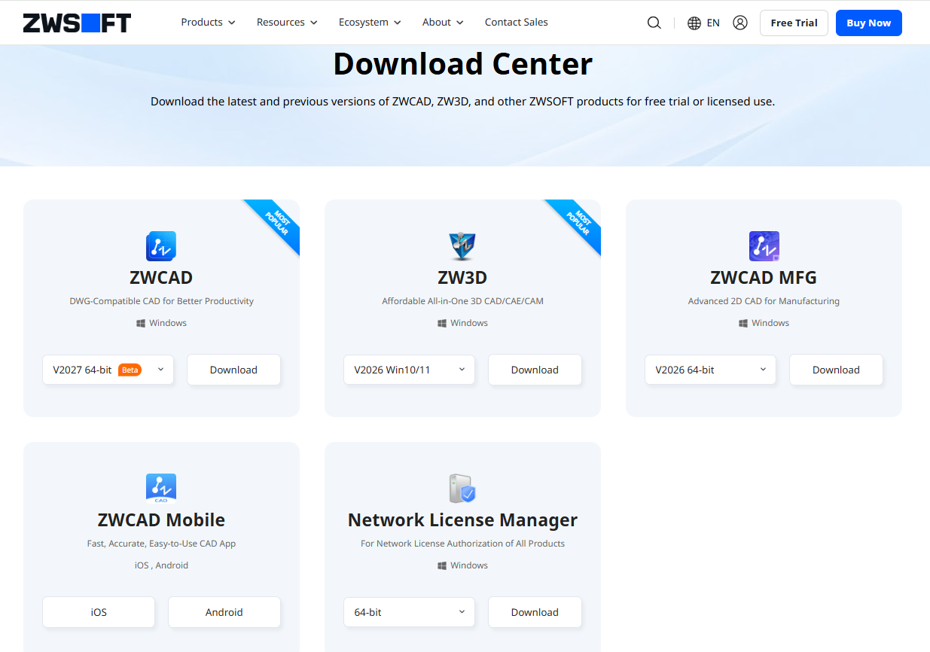Open the EN language selector

coord(713,23)
